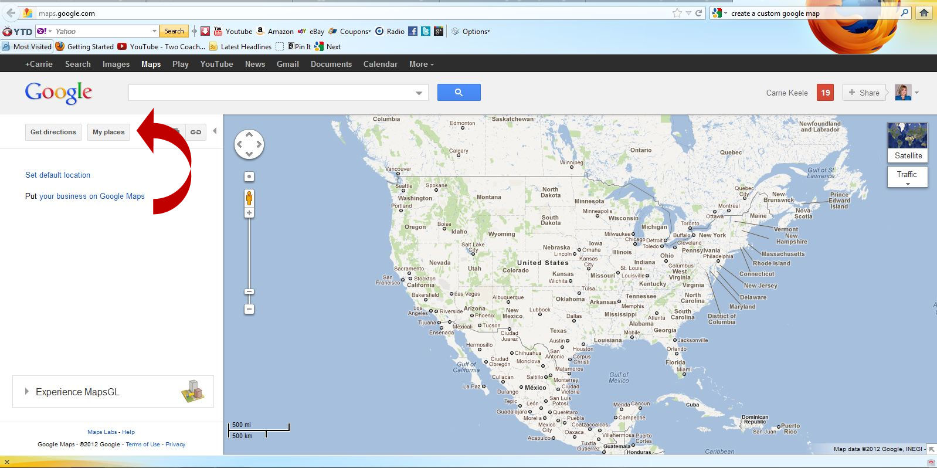The width and height of the screenshot is (937, 468).
Task: Open the red 19 notifications button
Action: [x=826, y=92]
